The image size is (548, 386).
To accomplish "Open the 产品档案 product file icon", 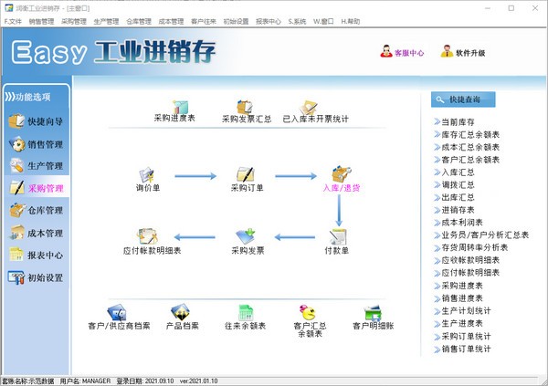I will 182,313.
